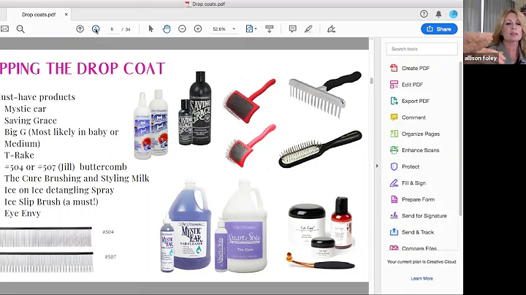526x295 pixels.
Task: Click the "#507" comb label
Action: tap(110, 257)
